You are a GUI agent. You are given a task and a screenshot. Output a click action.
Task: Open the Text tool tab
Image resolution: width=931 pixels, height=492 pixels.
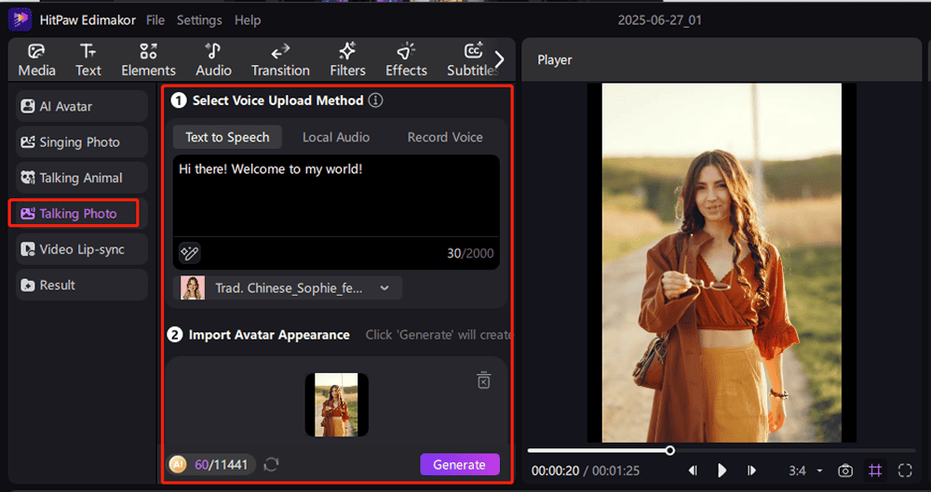pyautogui.click(x=88, y=60)
